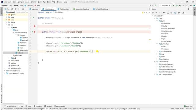Screen dimensions: 196x110
Task: Open Search Everywhere magnifier icon
Action: point(187,5)
